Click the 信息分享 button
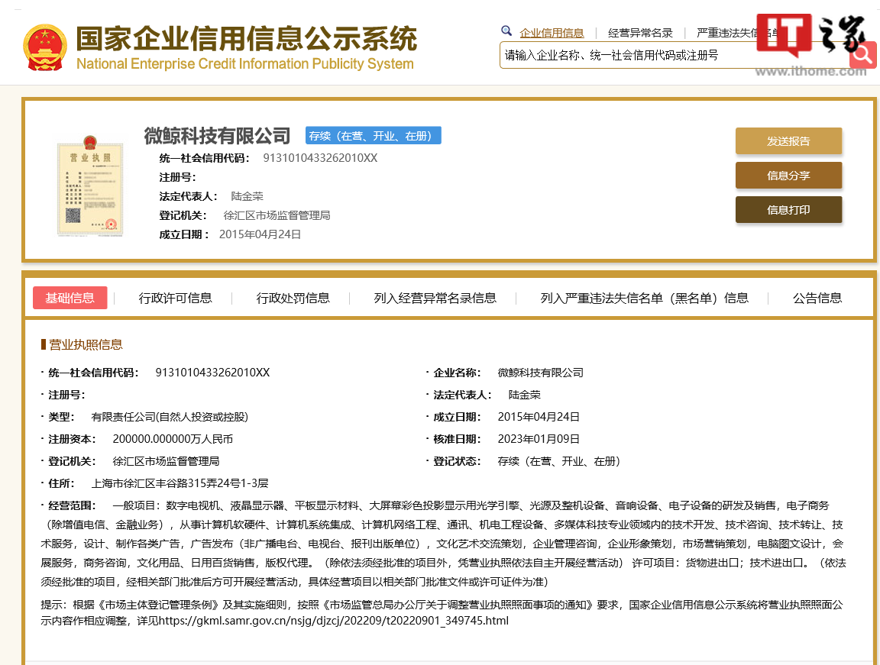 [x=788, y=176]
